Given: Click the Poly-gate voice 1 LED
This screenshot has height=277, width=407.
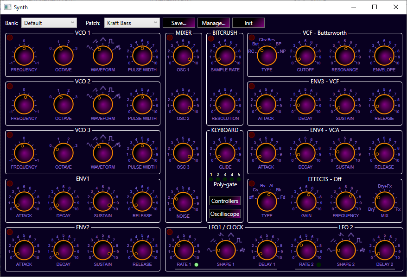Looking at the screenshot, I should (x=211, y=179).
